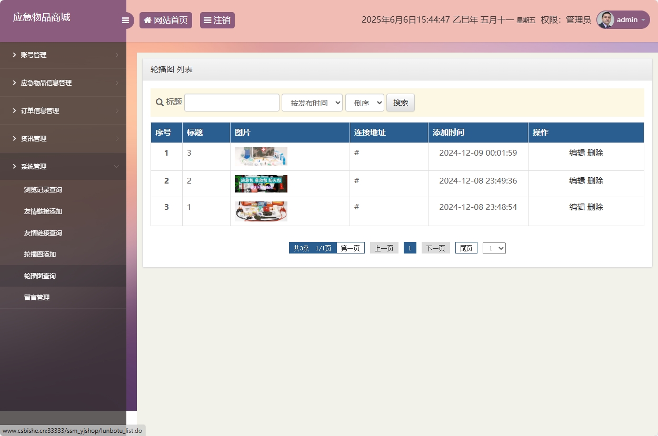Click 编辑 on the first table row
This screenshot has height=436, width=658.
tap(576, 153)
